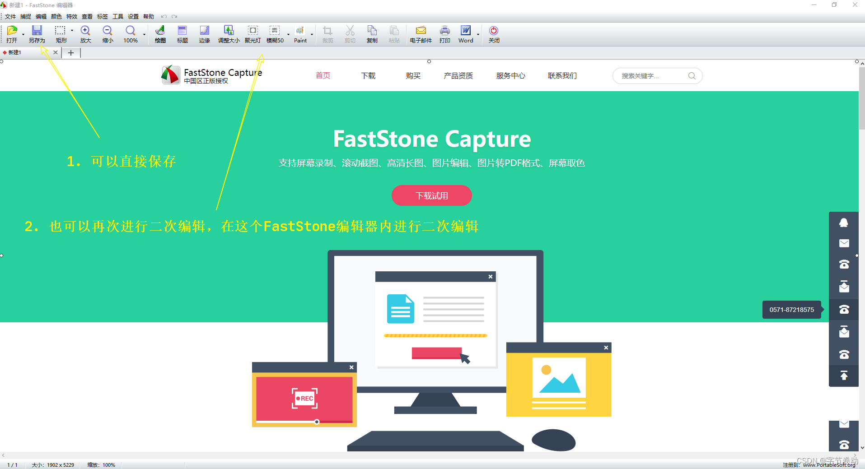Screen dimensions: 865x469
Task: Click the 下载 navigation link
Action: point(368,76)
